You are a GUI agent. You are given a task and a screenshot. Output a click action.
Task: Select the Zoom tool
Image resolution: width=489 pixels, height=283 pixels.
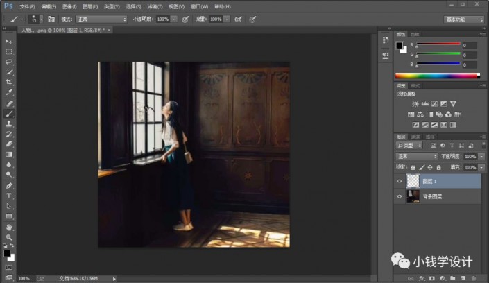pyautogui.click(x=9, y=237)
